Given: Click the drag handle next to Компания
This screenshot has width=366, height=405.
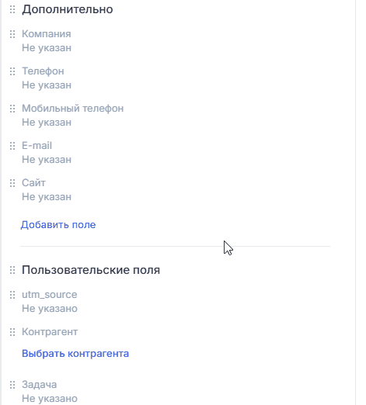Looking at the screenshot, I should click(12, 34).
